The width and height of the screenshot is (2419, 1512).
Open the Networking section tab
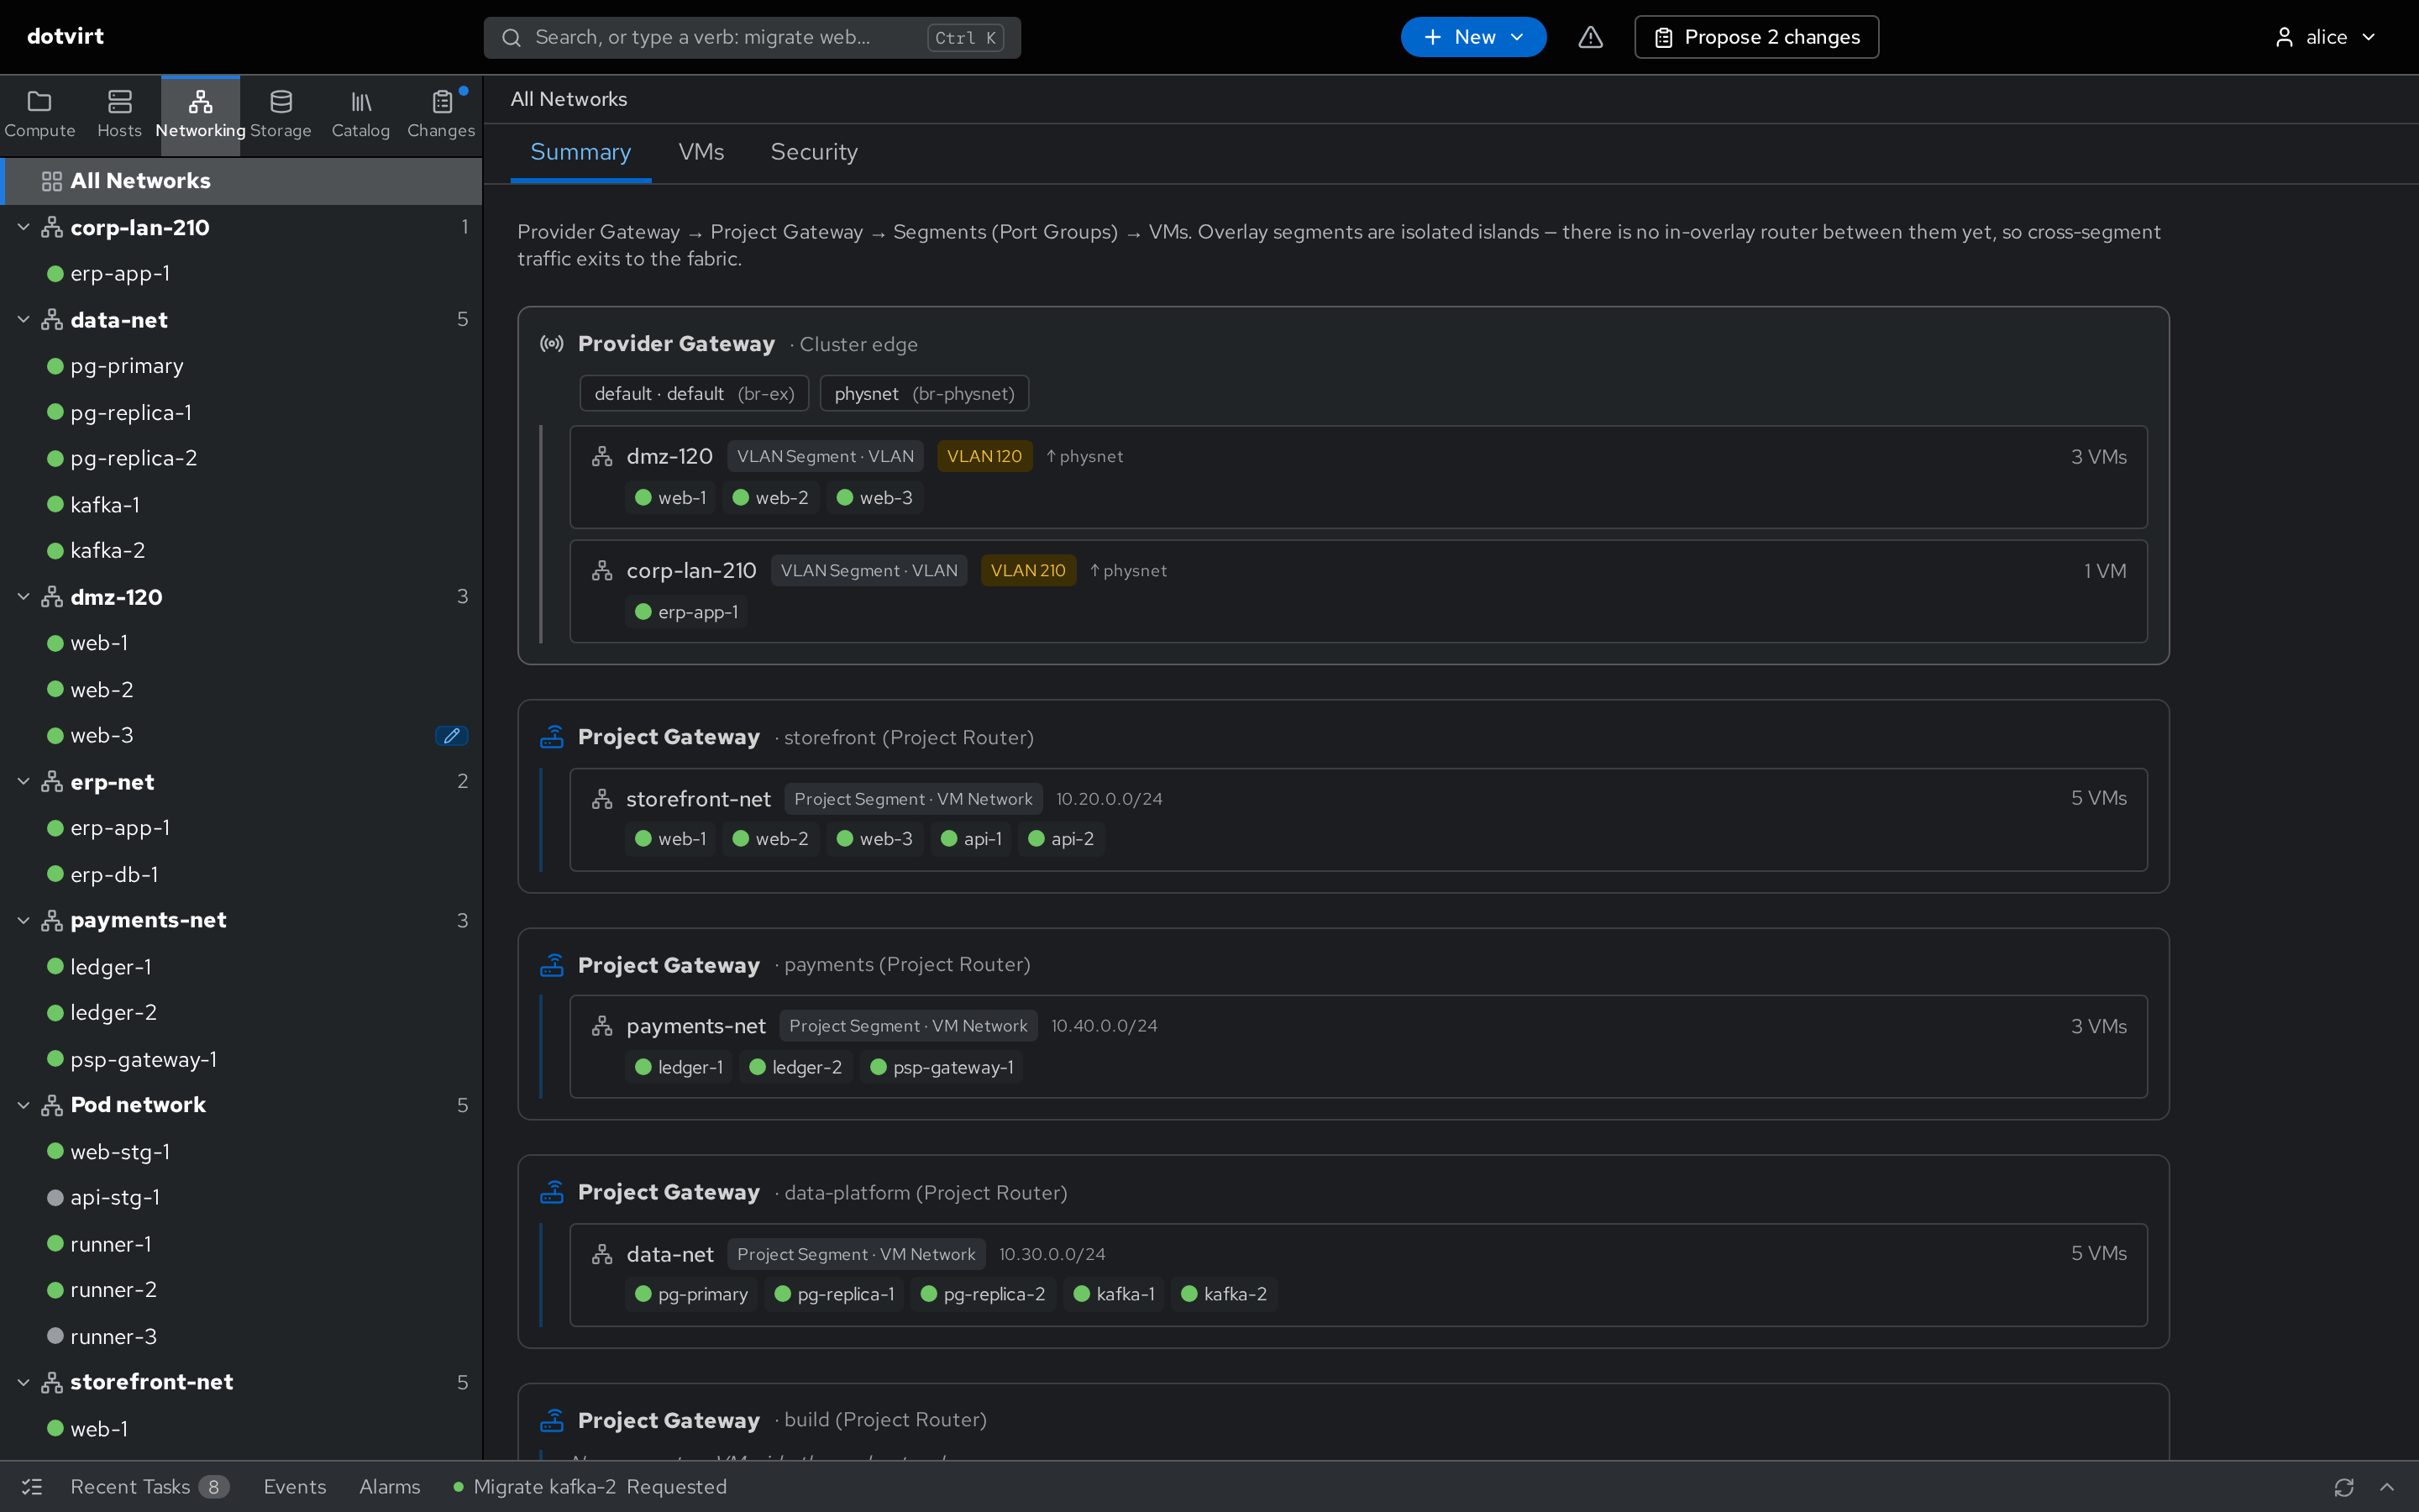pyautogui.click(x=200, y=115)
